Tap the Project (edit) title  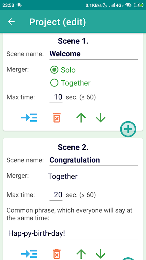coord(58,22)
